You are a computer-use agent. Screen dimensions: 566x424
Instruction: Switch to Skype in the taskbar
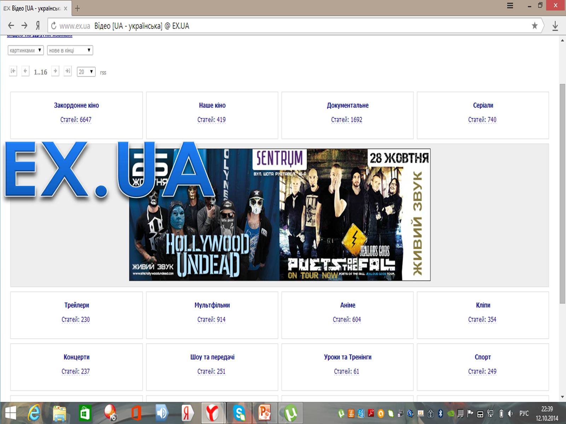point(239,413)
